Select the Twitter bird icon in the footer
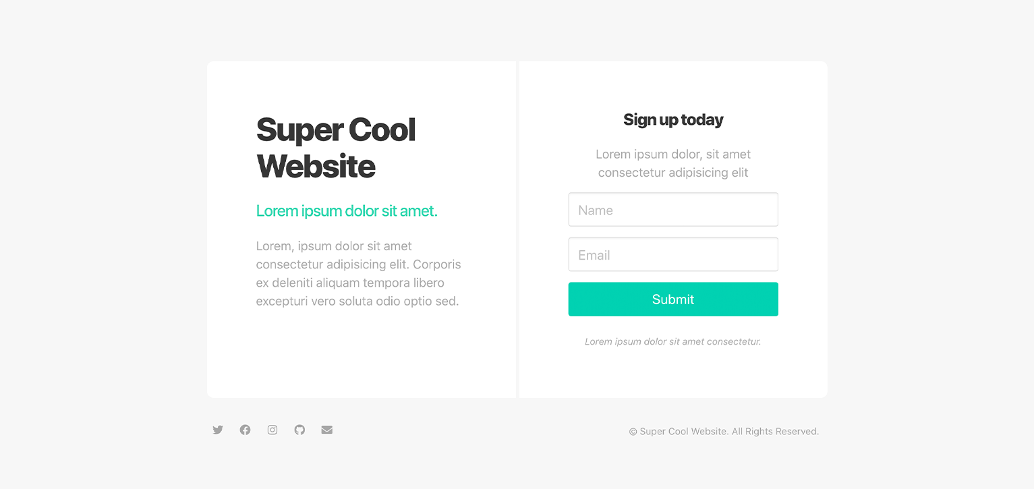1034x489 pixels. click(217, 430)
